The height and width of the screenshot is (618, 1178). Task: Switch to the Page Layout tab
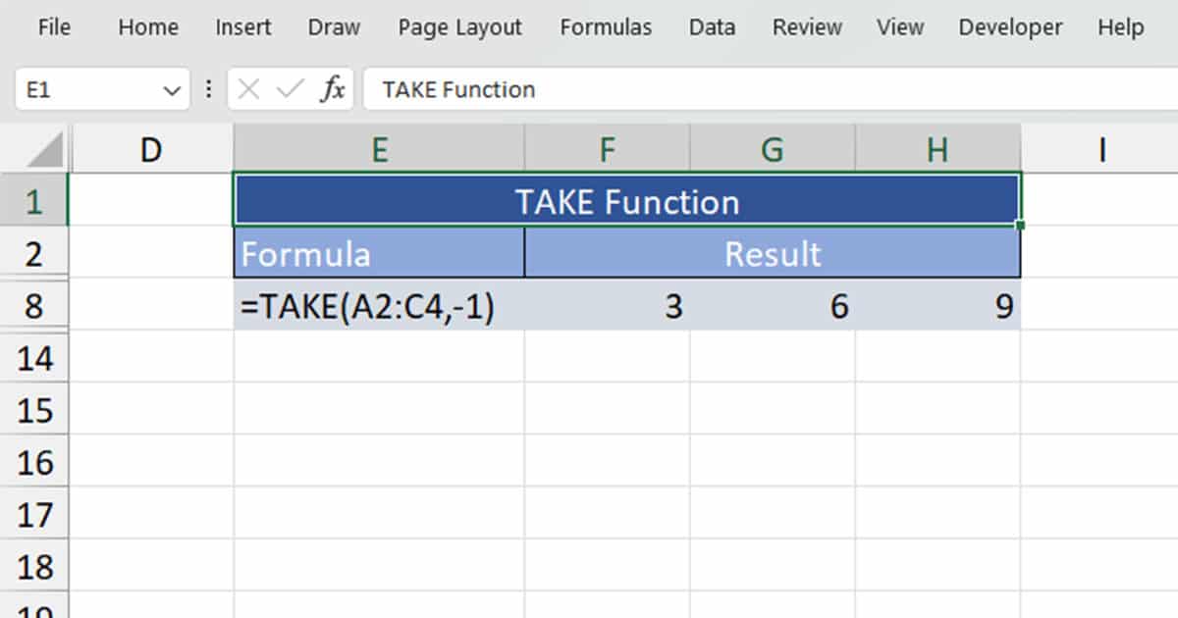click(x=458, y=27)
